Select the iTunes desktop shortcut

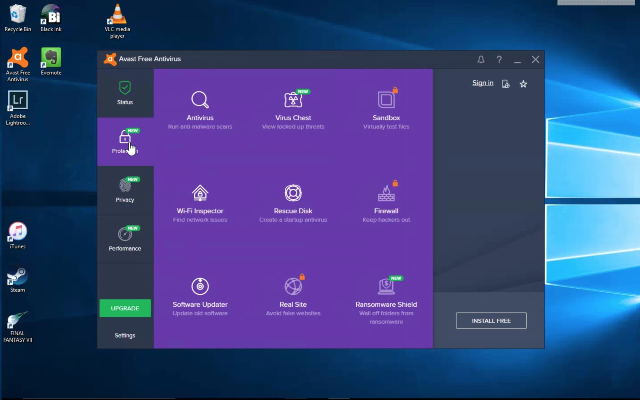pyautogui.click(x=18, y=235)
